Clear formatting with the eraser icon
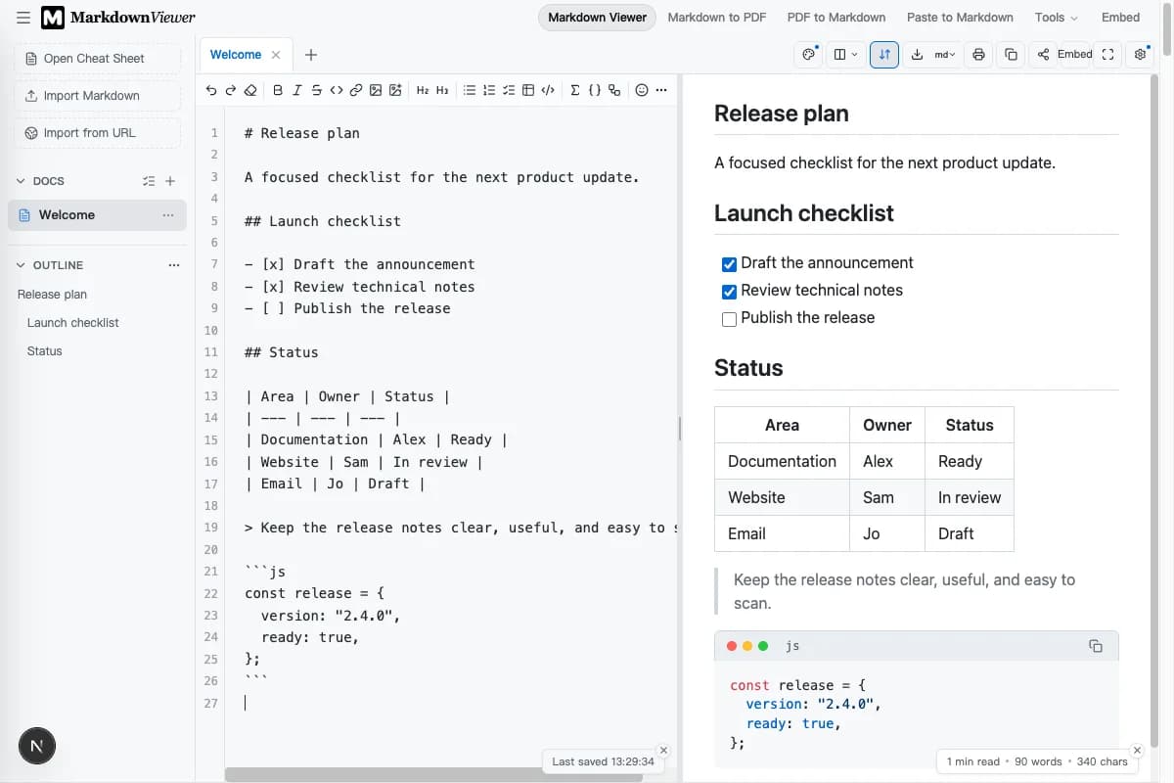 click(x=250, y=90)
